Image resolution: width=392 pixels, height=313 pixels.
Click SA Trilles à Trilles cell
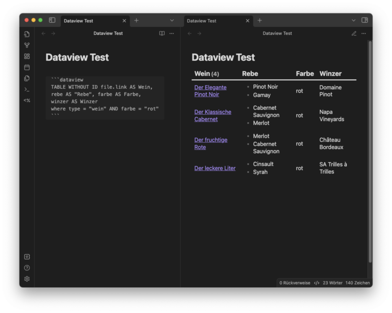point(333,168)
